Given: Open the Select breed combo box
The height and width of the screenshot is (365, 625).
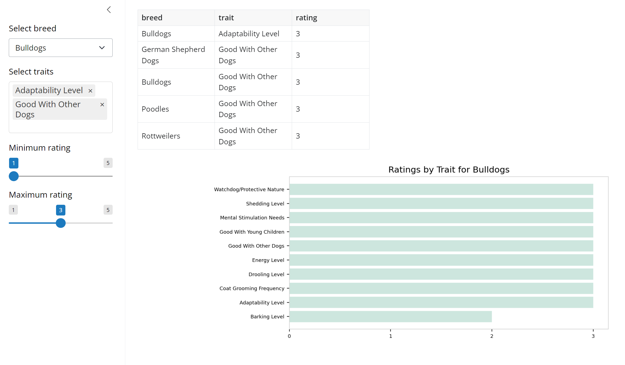Looking at the screenshot, I should (60, 48).
